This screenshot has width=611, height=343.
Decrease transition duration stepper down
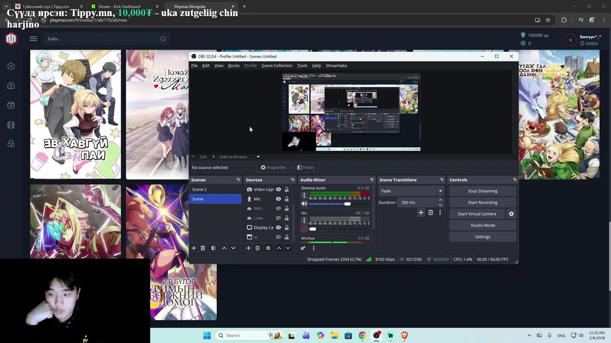(440, 205)
